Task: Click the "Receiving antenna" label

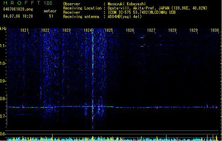Action: click(x=81, y=17)
